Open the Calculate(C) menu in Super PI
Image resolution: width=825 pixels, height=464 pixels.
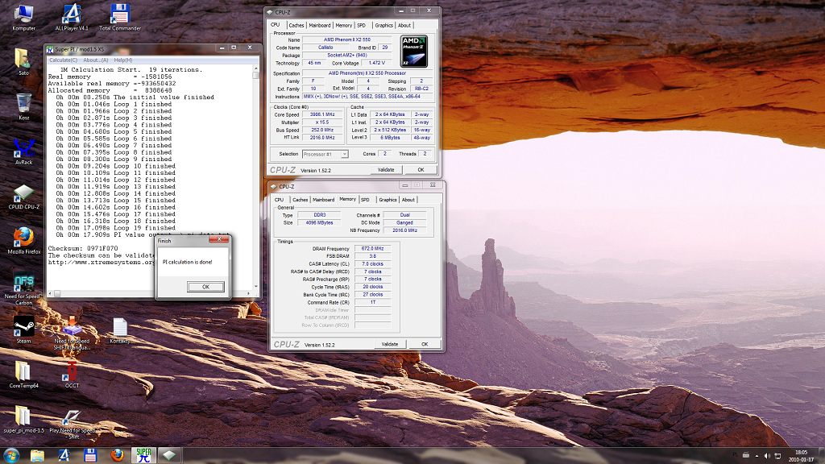[x=63, y=60]
